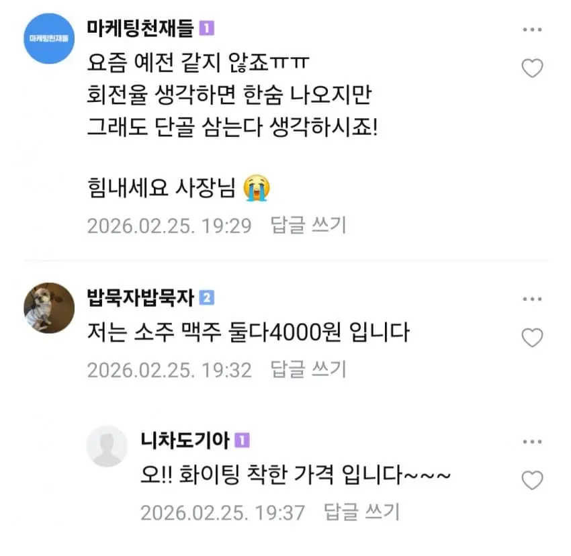Open more options for 마케팅천재들 comment
This screenshot has height=556, width=571.
coord(532,30)
